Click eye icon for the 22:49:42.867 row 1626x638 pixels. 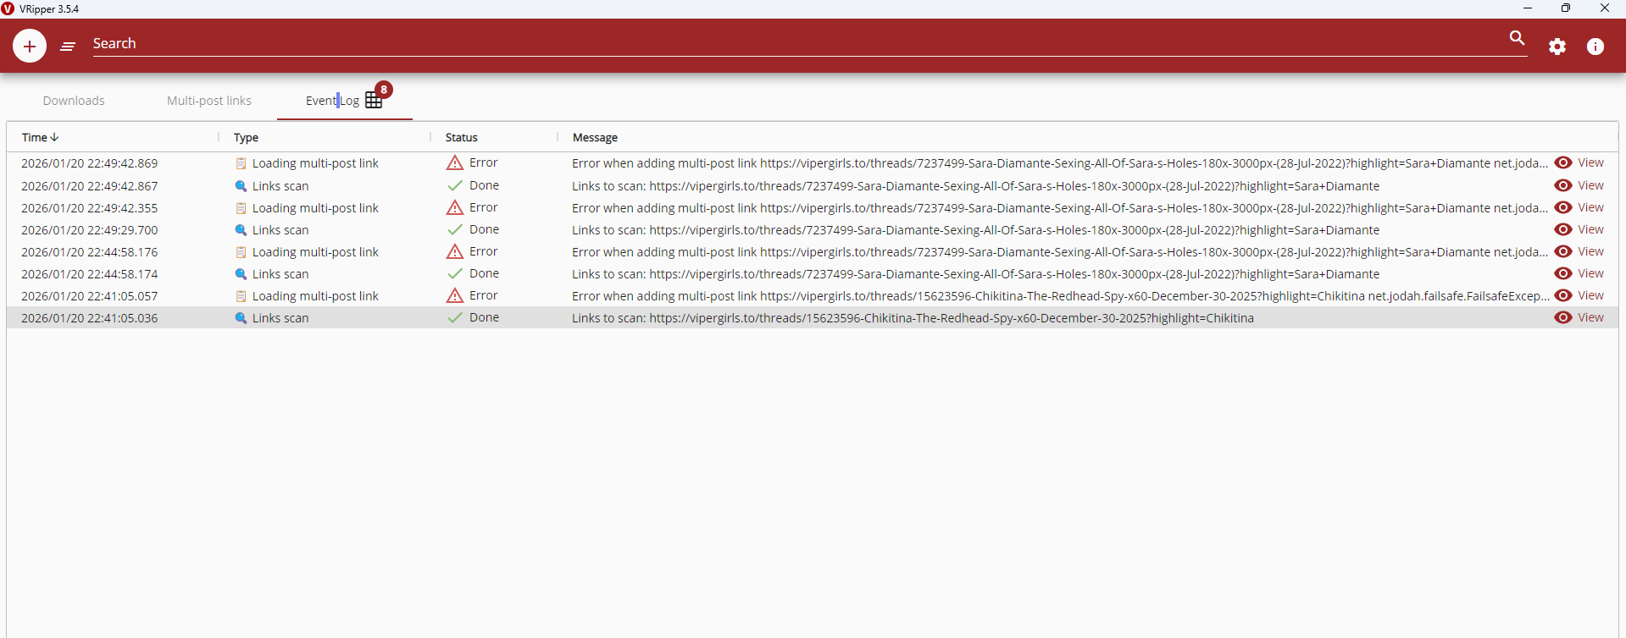(x=1563, y=185)
